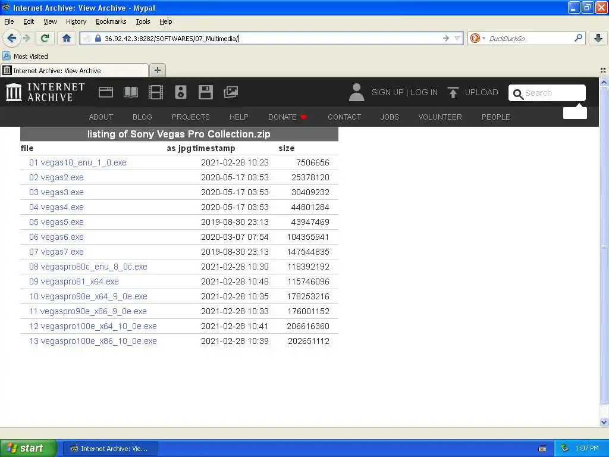Open file 08 vegaspro80c_enu_8_0c.exe
Image resolution: width=609 pixels, height=457 pixels.
pyautogui.click(x=88, y=267)
